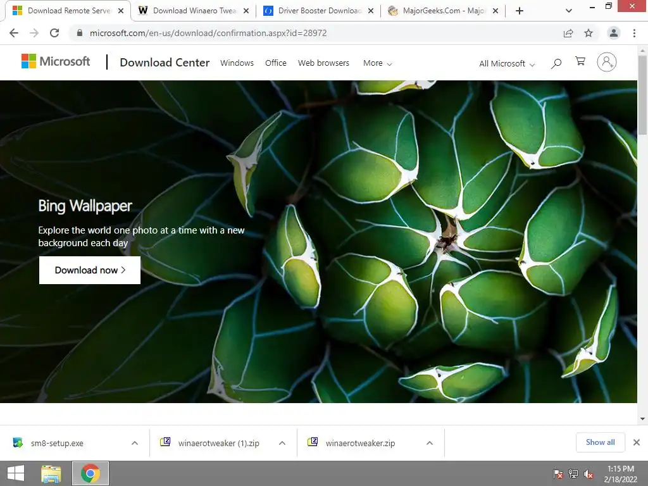
Task: Close the Download Winaero Tweaker tab
Action: point(246,11)
